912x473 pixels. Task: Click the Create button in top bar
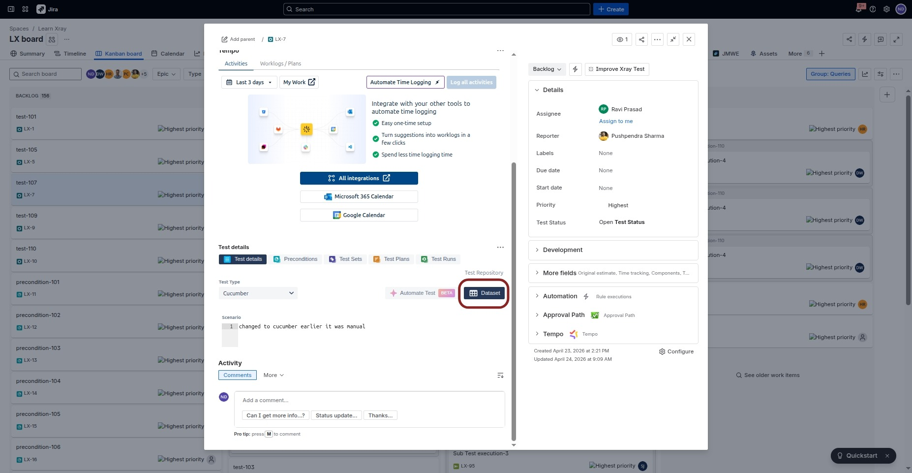611,9
